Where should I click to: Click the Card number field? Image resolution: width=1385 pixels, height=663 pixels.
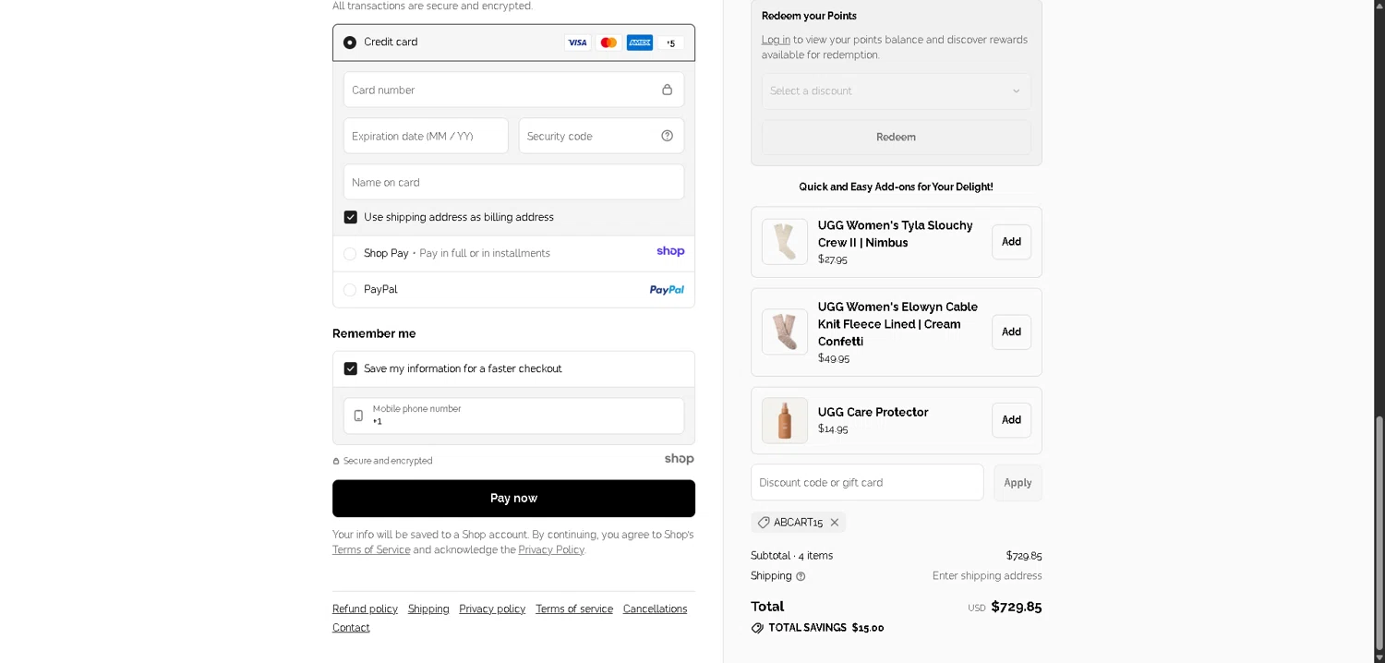(x=513, y=90)
